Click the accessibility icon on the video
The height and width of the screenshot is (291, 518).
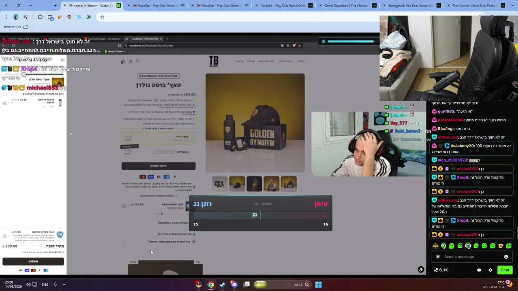(421, 270)
